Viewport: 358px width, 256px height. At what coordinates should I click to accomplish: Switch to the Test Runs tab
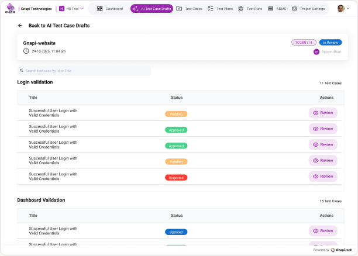250,9
